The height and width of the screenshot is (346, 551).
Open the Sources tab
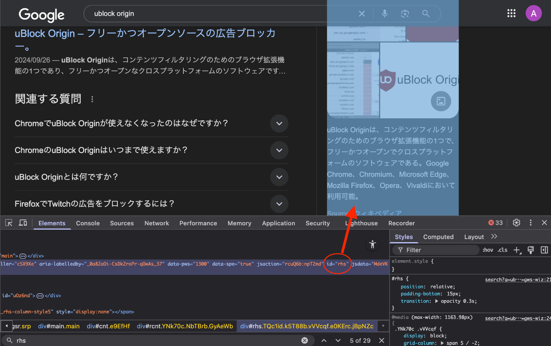[x=122, y=223]
